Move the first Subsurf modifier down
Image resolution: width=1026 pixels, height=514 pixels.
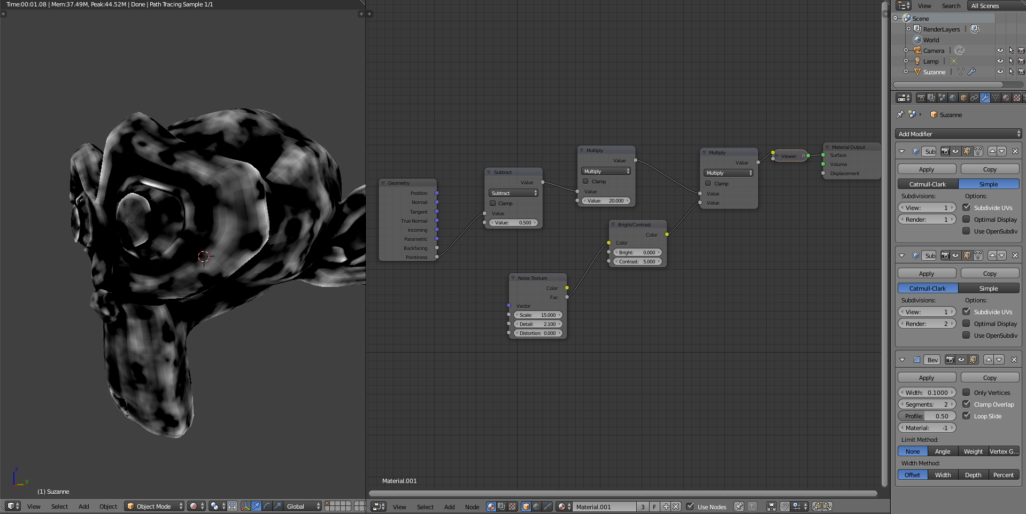[1002, 151]
